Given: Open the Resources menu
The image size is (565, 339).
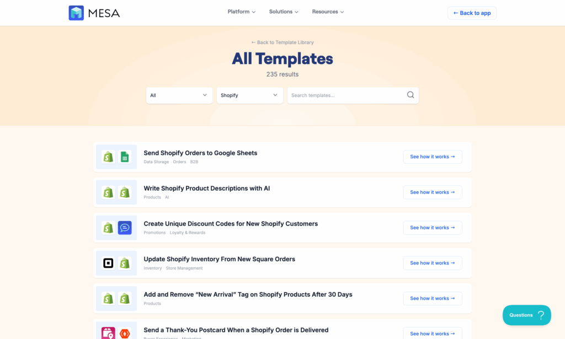Looking at the screenshot, I should coord(328,12).
